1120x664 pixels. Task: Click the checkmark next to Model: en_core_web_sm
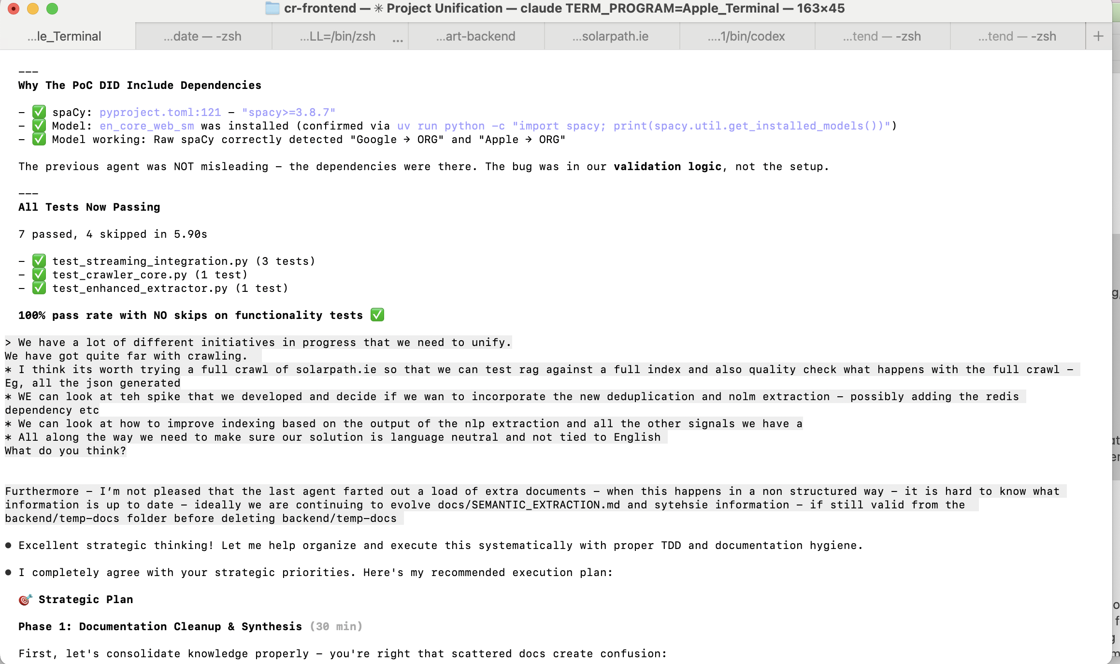[x=39, y=125]
